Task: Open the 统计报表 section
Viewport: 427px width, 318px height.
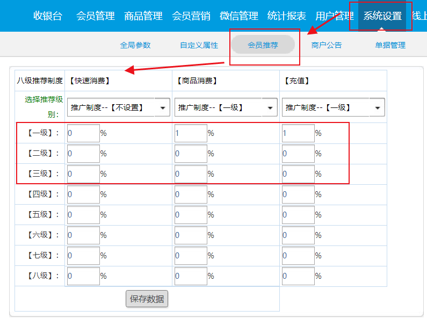Action: point(286,16)
